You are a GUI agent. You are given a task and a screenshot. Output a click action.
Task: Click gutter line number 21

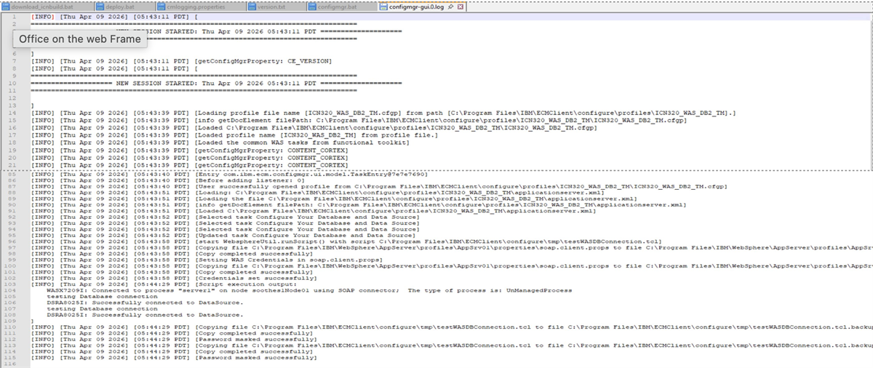[x=13, y=166]
